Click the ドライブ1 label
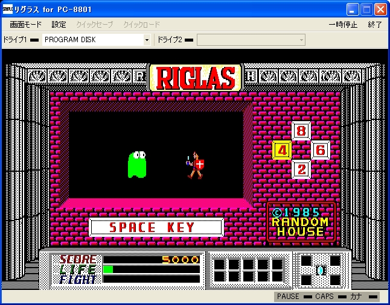Image resolution: width=390 pixels, height=305 pixels. click(x=14, y=40)
